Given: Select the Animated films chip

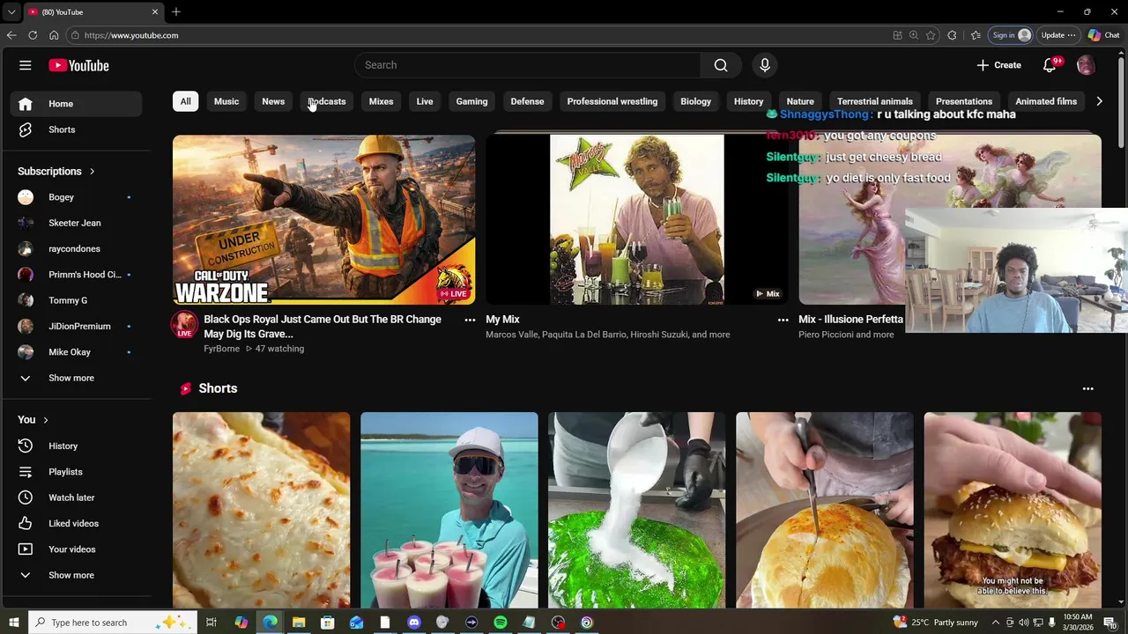Looking at the screenshot, I should [1046, 101].
